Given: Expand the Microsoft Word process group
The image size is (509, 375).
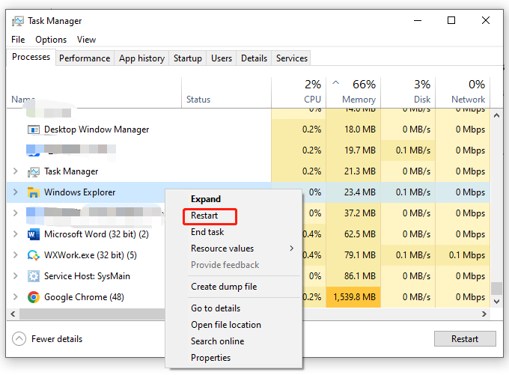Looking at the screenshot, I should pos(15,234).
